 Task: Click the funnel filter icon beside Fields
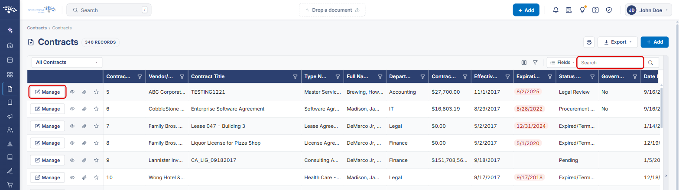pyautogui.click(x=535, y=63)
